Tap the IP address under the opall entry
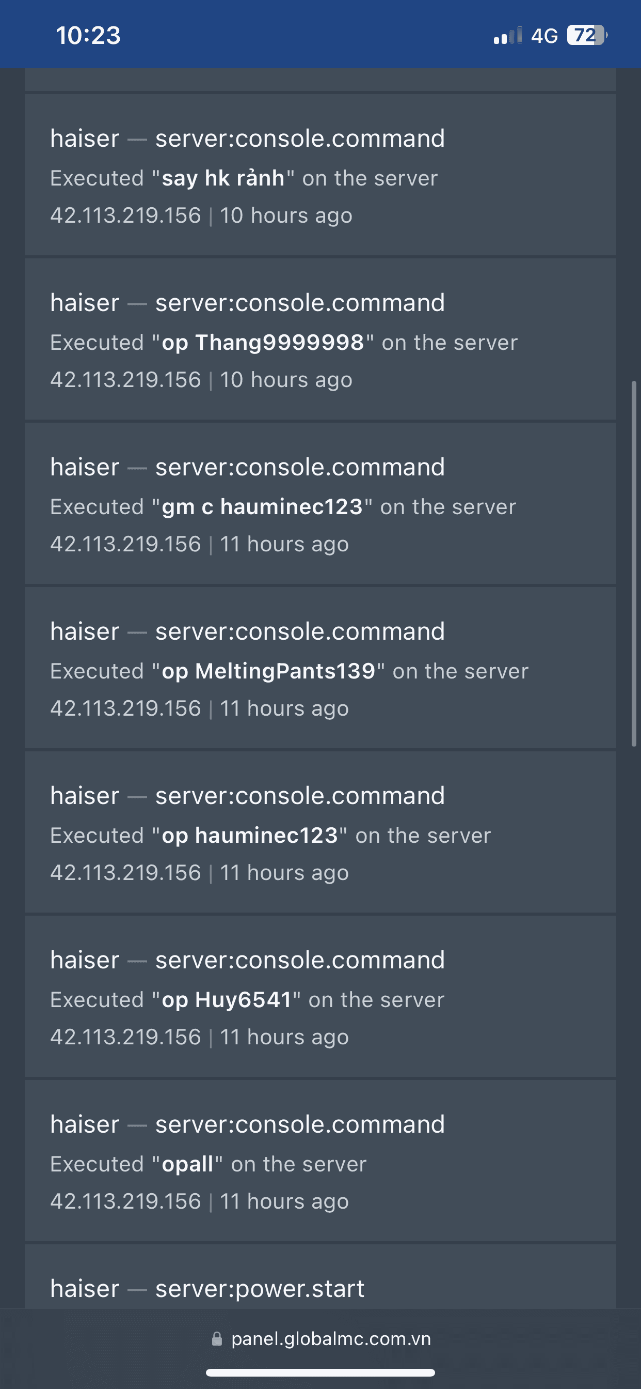The height and width of the screenshot is (1389, 641). (x=125, y=1202)
